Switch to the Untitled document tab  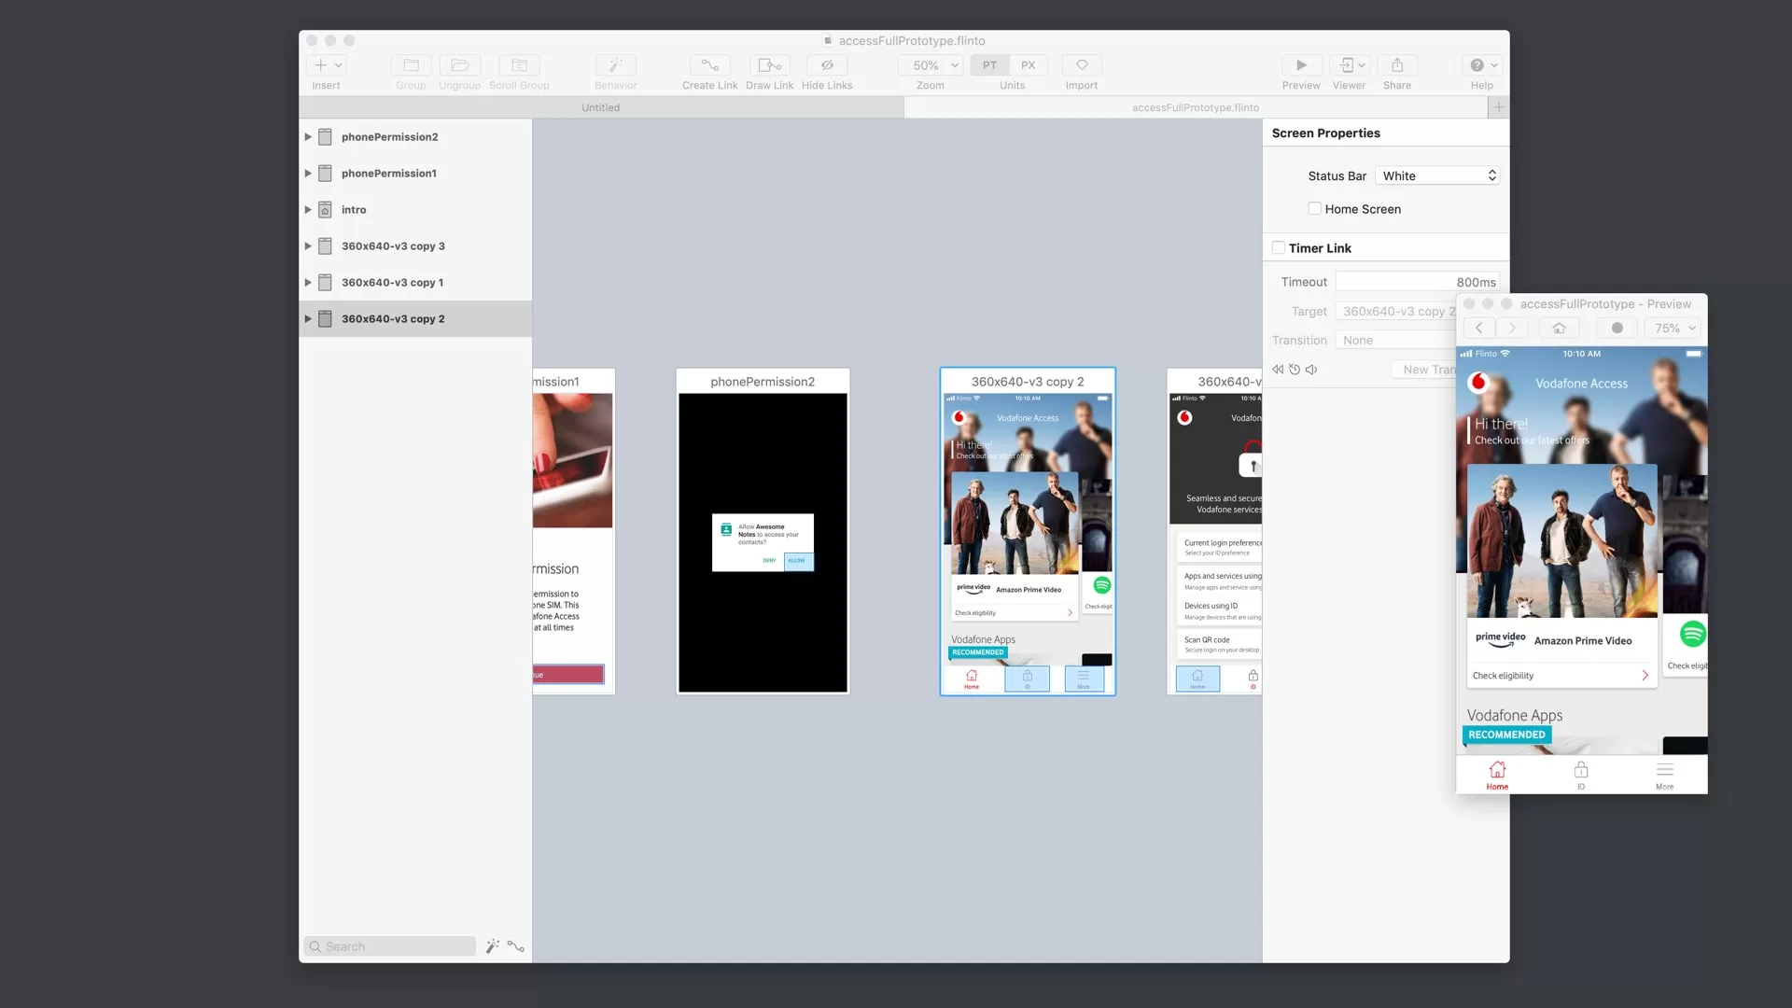[600, 108]
